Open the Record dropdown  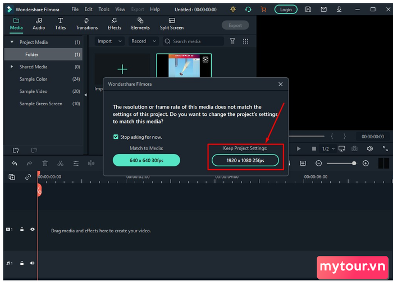[144, 41]
